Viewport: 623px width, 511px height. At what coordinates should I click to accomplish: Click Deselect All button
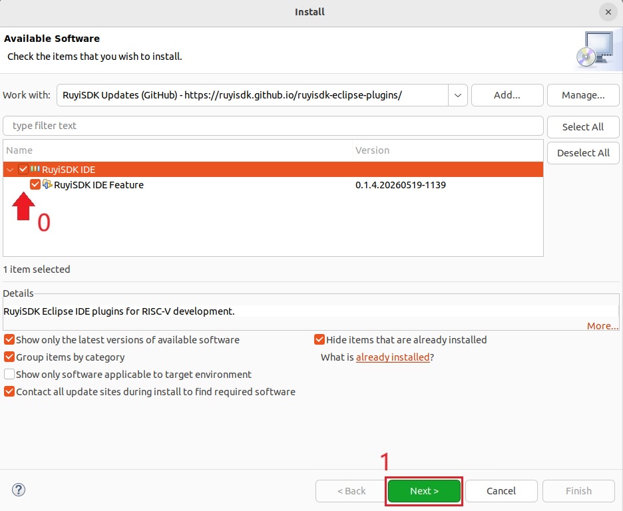[583, 153]
